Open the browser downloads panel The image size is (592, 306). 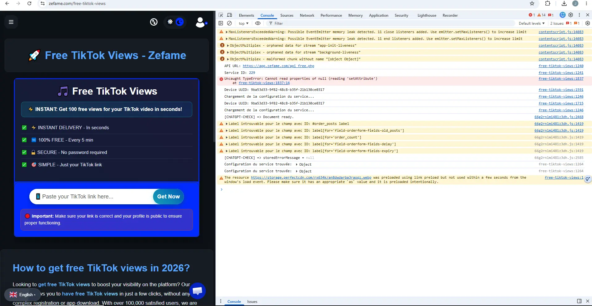click(564, 3)
